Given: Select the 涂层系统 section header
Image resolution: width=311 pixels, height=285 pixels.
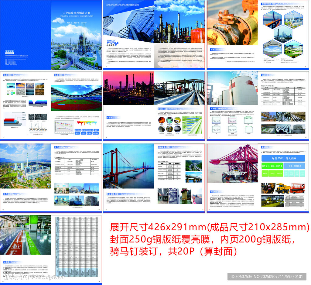Looking at the screenshot, I should click(11, 75).
